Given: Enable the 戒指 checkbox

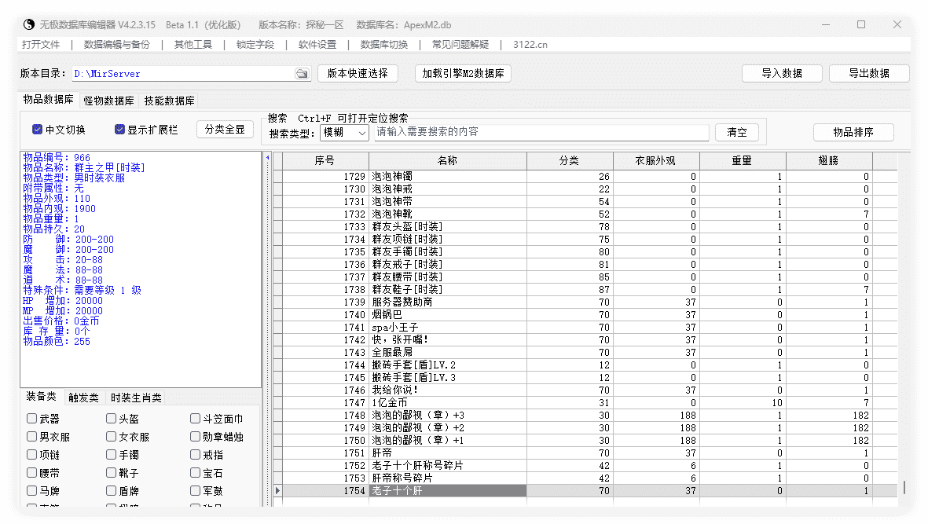Looking at the screenshot, I should (196, 455).
